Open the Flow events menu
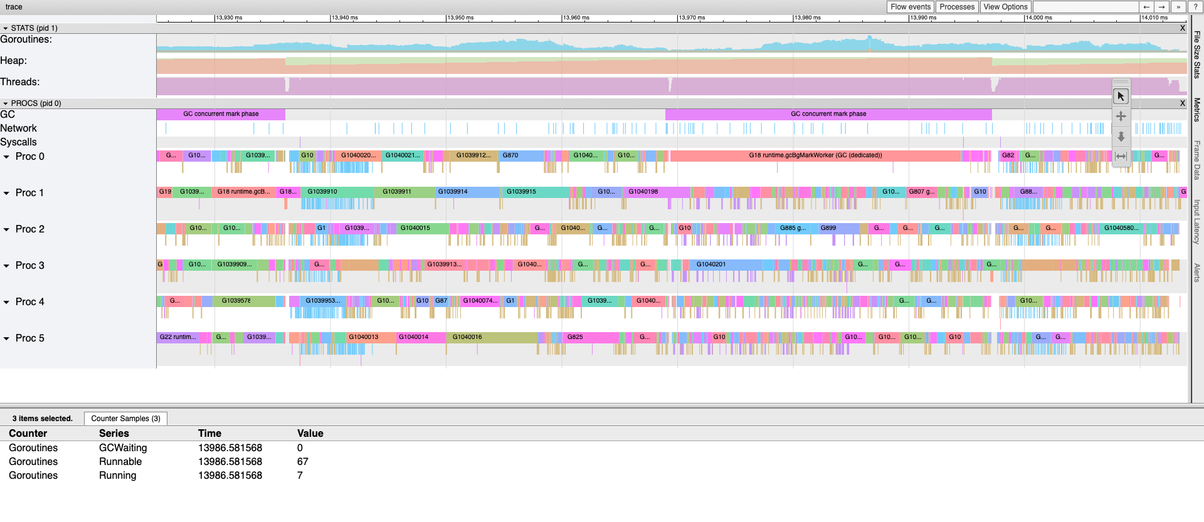 pos(911,7)
